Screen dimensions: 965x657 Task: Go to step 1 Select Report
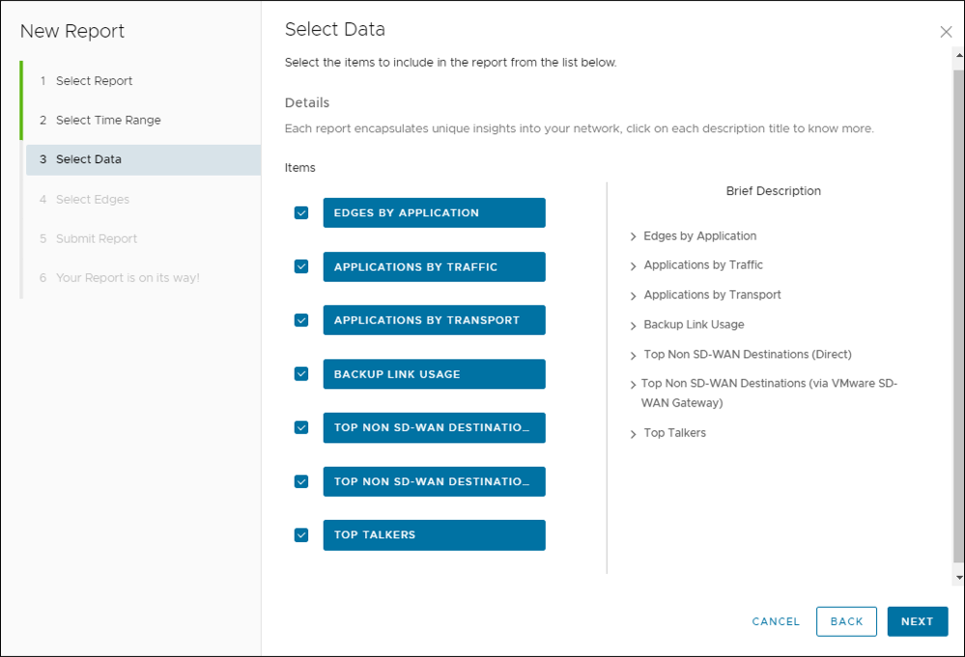pyautogui.click(x=94, y=81)
